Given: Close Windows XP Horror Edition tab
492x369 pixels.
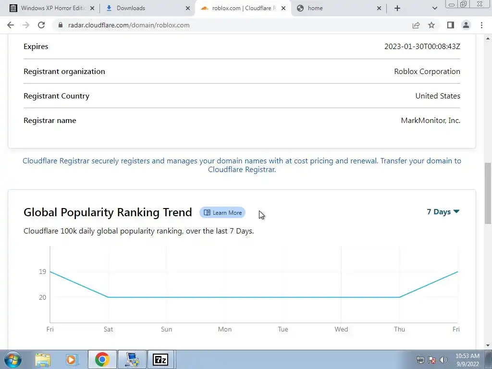Looking at the screenshot, I should click(x=92, y=8).
